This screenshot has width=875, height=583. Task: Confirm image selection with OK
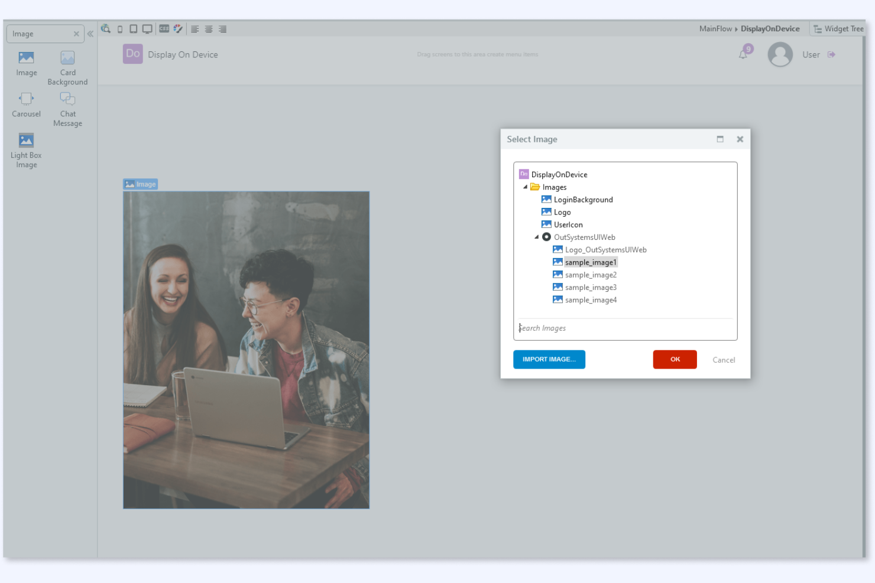(675, 359)
